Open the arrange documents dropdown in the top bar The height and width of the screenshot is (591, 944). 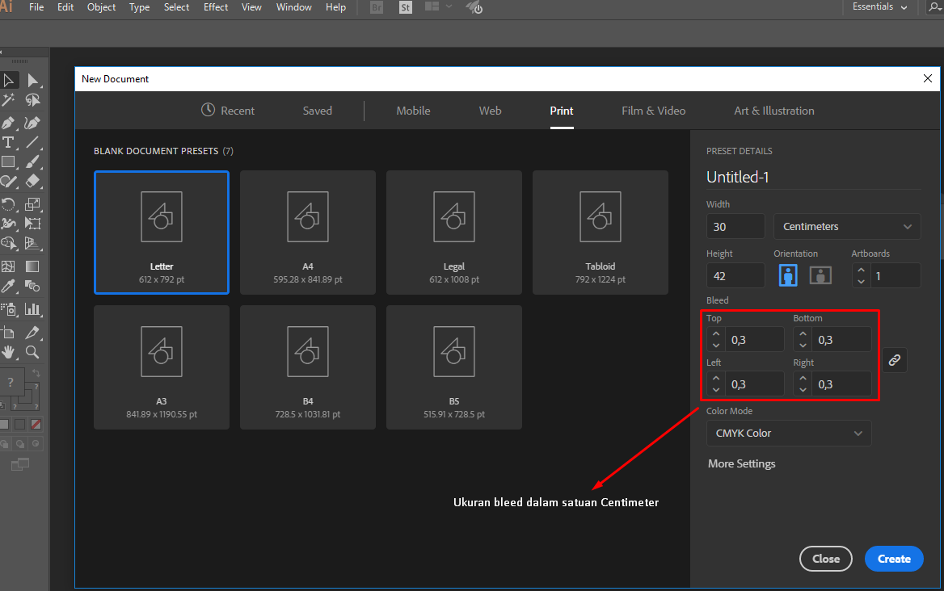point(438,6)
